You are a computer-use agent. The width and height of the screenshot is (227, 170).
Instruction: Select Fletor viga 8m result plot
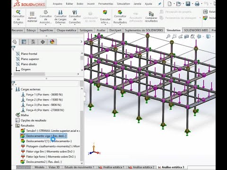[x=48, y=152]
